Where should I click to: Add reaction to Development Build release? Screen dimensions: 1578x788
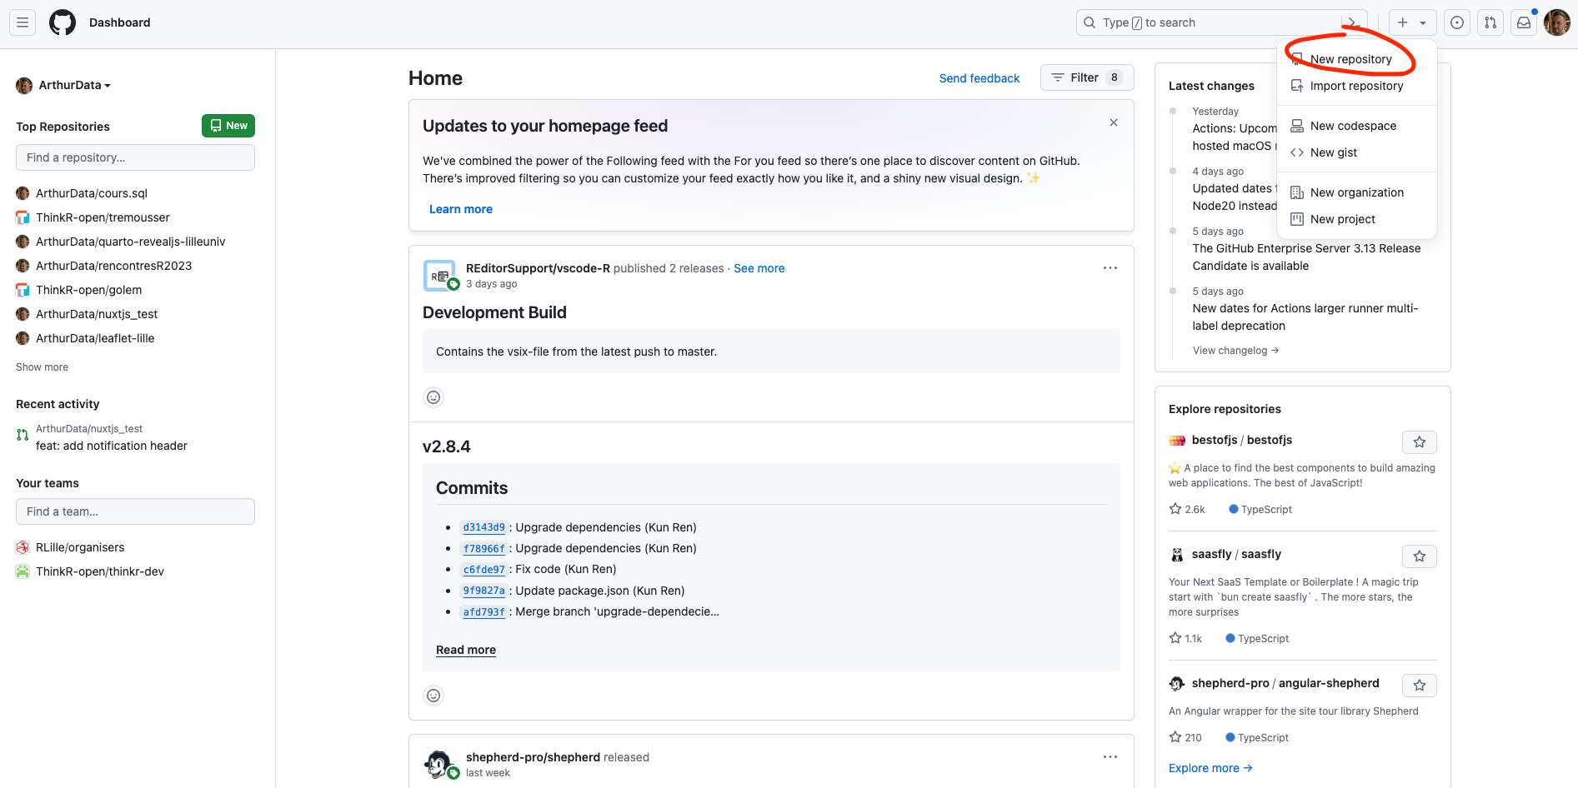(x=433, y=397)
